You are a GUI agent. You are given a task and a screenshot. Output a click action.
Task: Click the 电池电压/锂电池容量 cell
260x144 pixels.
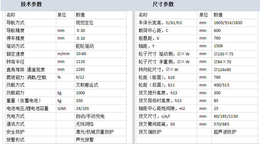31,108
